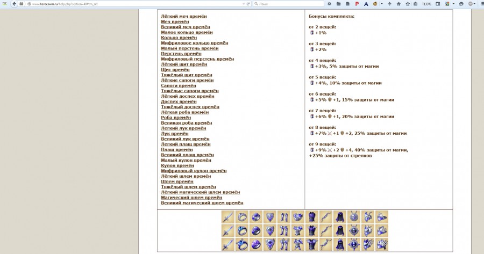Image resolution: width=484 pixels, height=254 pixels.
Task: Open the Мифриловое кольцо времён link
Action: coord(195,43)
